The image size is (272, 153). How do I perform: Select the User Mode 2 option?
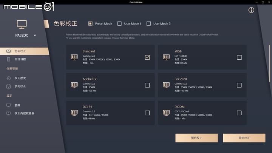point(148,23)
